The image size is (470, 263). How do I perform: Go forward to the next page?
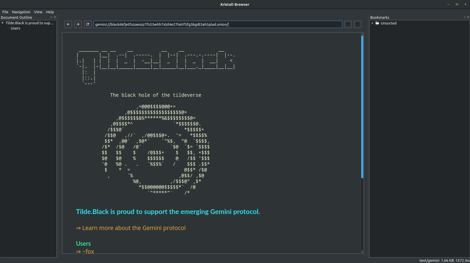point(78,24)
